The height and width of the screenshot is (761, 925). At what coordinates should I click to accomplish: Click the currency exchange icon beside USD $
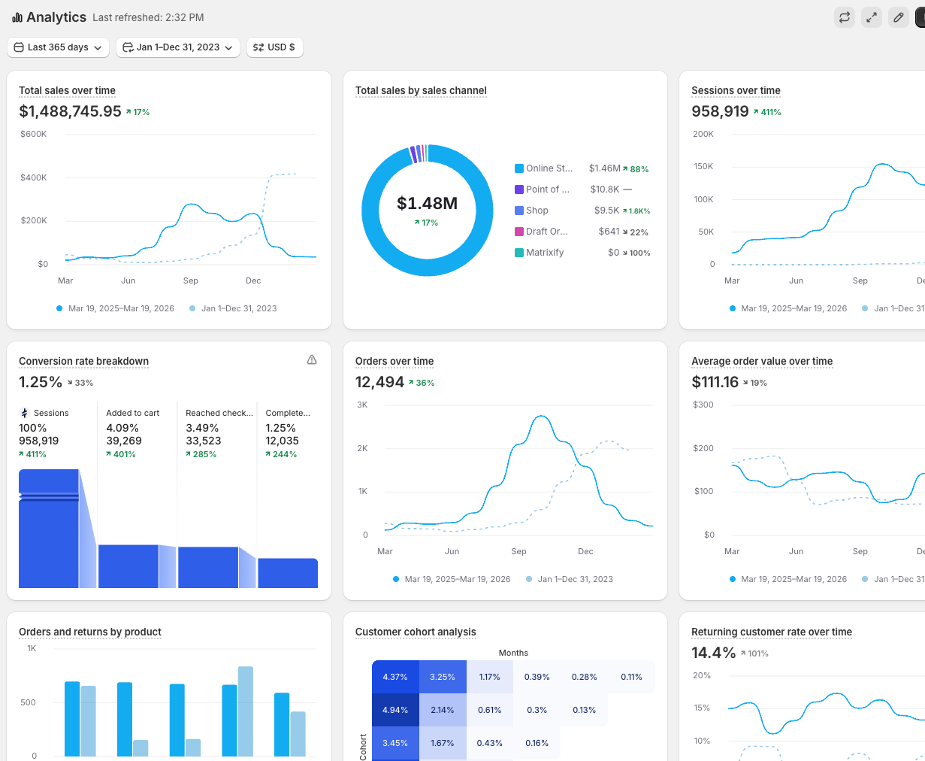258,47
